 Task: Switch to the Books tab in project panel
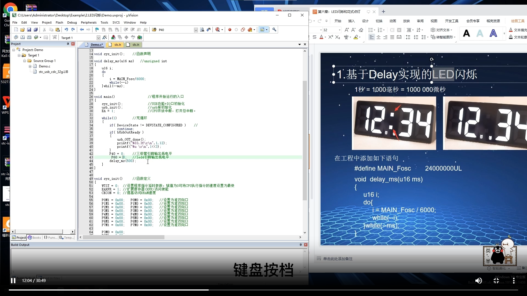tap(34, 238)
